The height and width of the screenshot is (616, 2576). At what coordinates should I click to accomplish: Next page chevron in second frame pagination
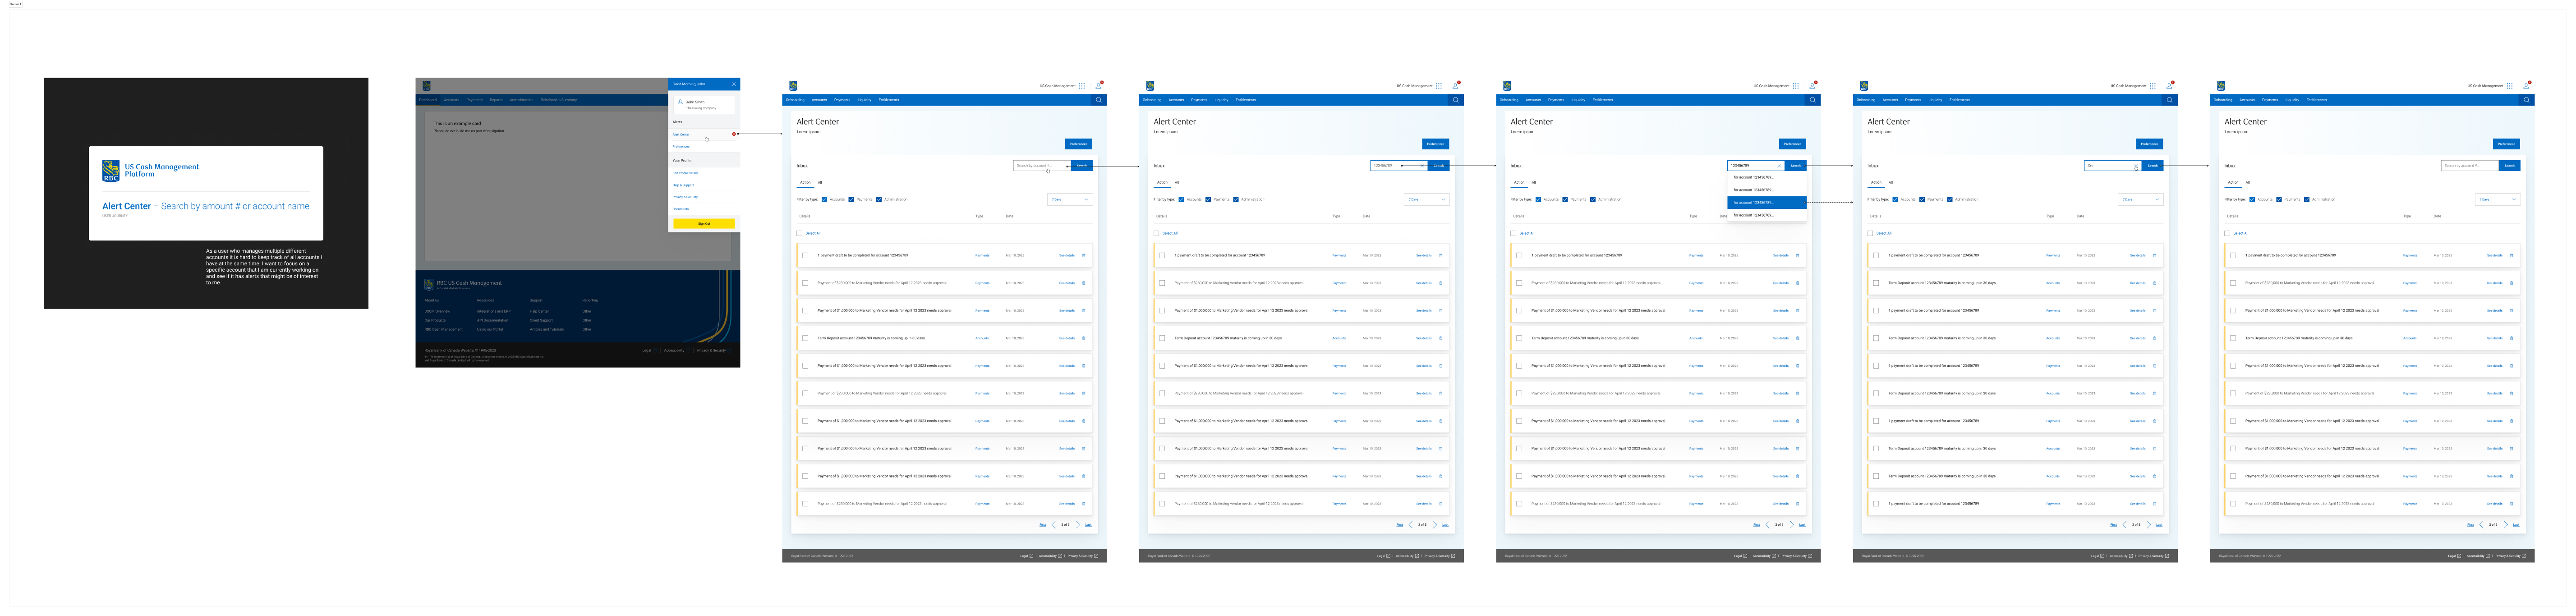1435,524
